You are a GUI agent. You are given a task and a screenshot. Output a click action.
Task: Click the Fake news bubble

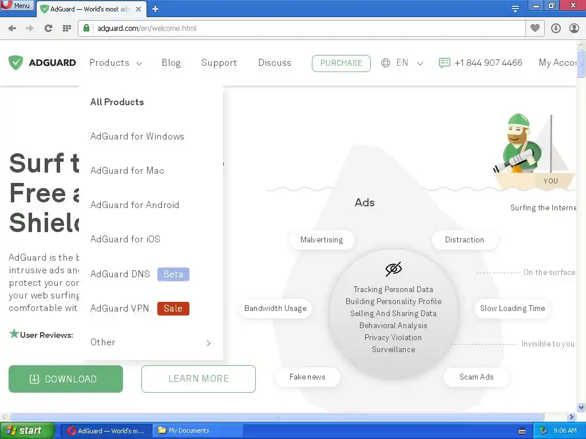coord(307,377)
